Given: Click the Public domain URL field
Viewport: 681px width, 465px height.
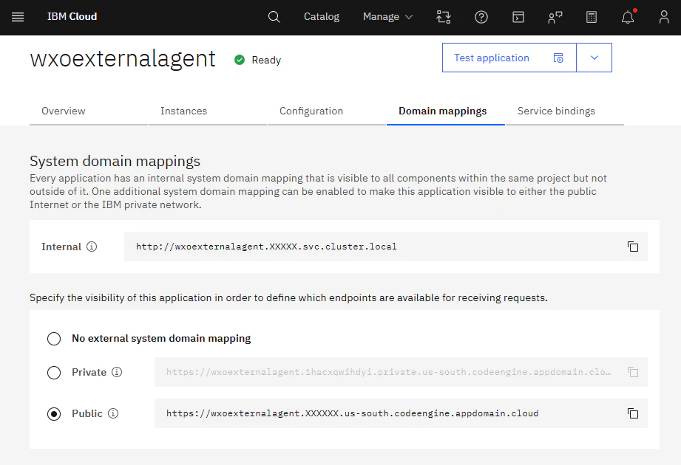Looking at the screenshot, I should [x=401, y=413].
